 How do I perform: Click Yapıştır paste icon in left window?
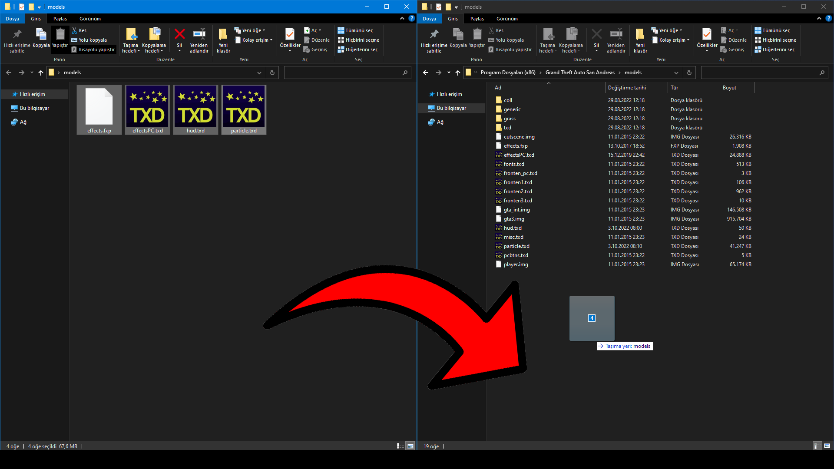click(60, 34)
